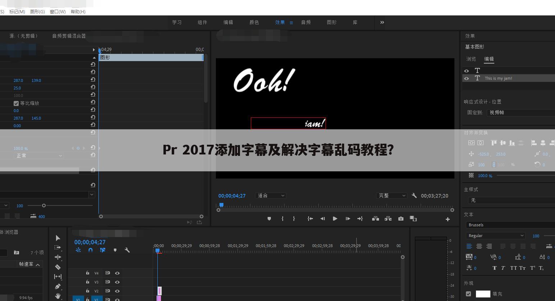Viewport: 555px width, 301px height.
Task: Export frame with camera icon
Action: pyautogui.click(x=401, y=218)
